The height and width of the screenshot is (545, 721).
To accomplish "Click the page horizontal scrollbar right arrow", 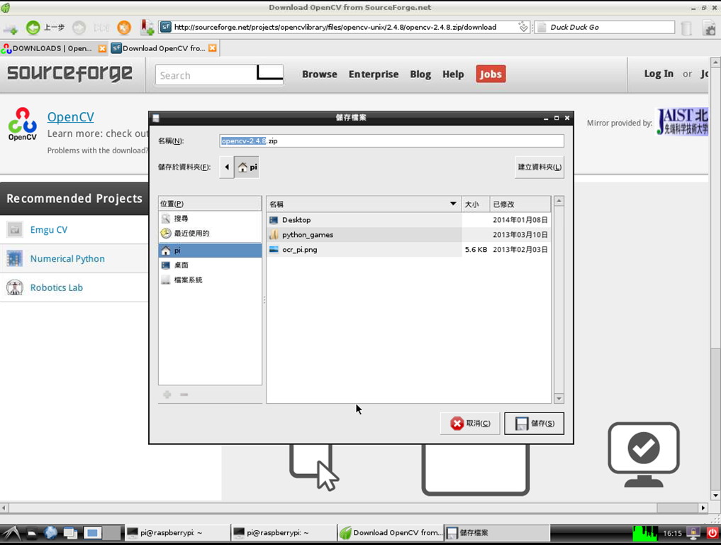I will [x=703, y=508].
